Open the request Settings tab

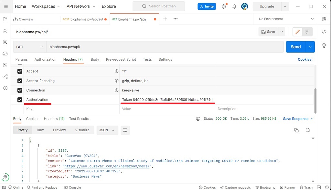[x=165, y=59]
